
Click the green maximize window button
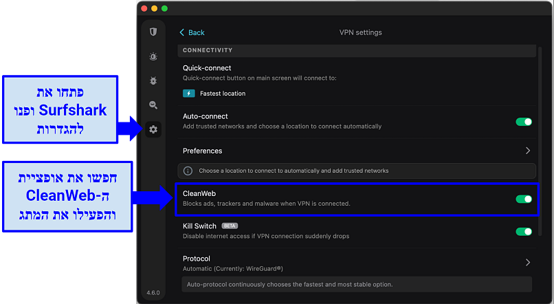(165, 8)
